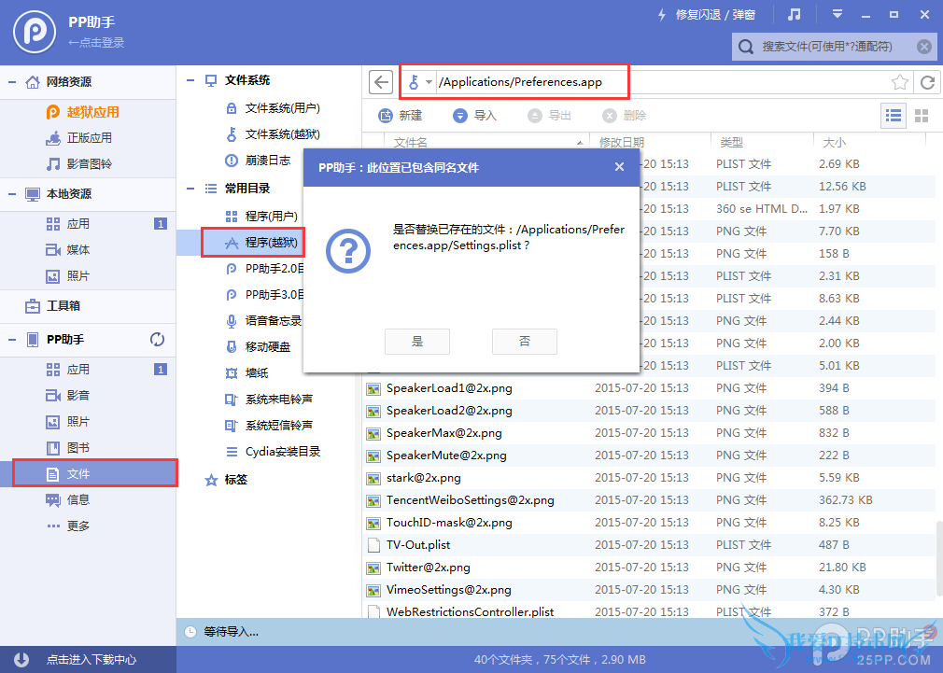Screen dimensions: 943x673
Task: Open the device selector dropdown in the path bar
Action: tap(417, 82)
